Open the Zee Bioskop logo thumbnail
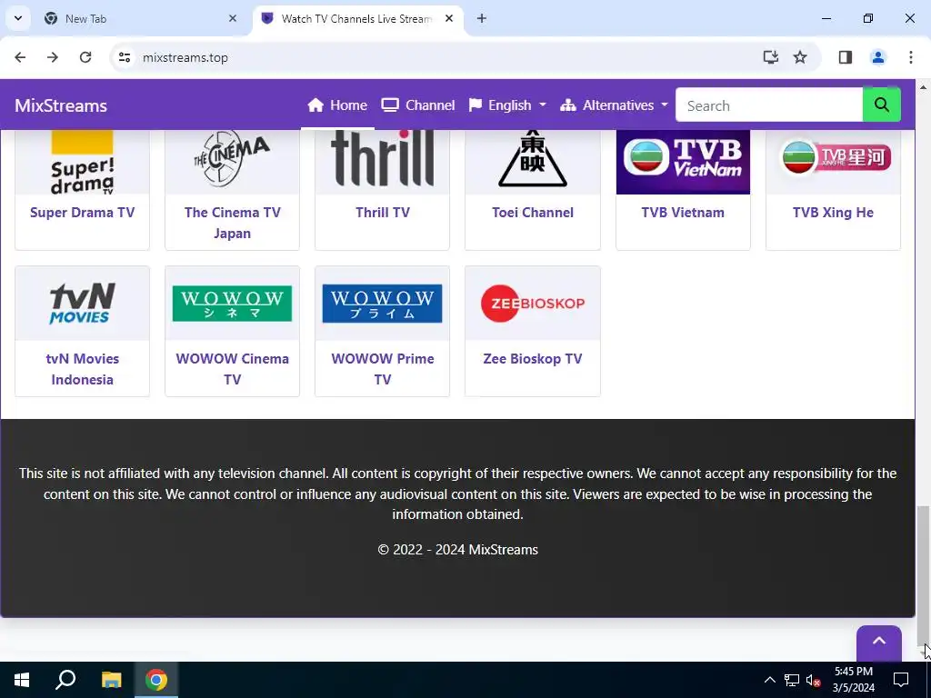The height and width of the screenshot is (698, 931). coord(533,304)
